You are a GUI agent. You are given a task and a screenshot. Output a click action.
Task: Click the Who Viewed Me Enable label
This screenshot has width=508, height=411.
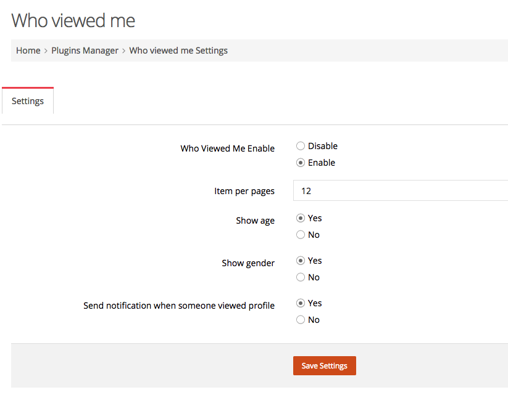227,149
